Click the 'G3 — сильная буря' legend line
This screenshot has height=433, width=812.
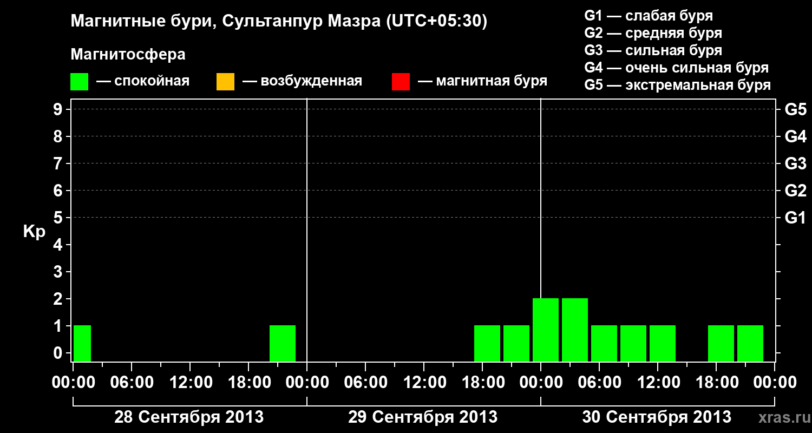coord(653,50)
